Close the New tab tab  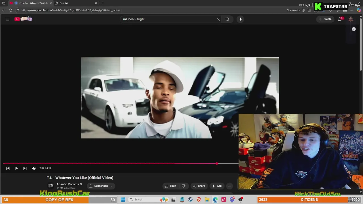click(96, 3)
